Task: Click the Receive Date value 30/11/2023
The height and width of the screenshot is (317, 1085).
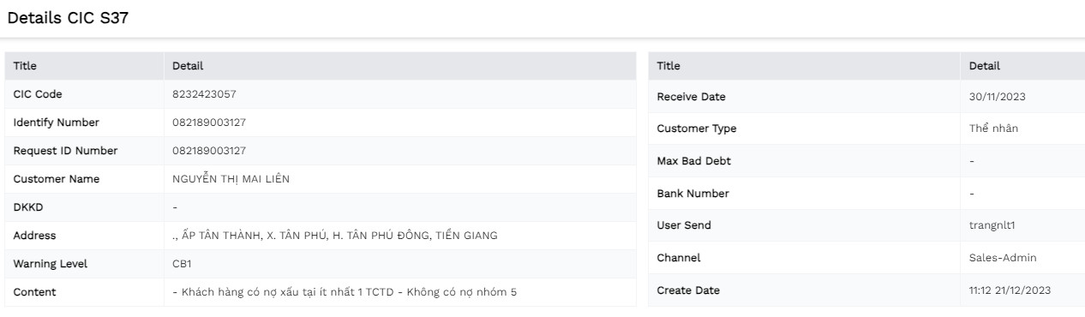Action: [x=997, y=97]
